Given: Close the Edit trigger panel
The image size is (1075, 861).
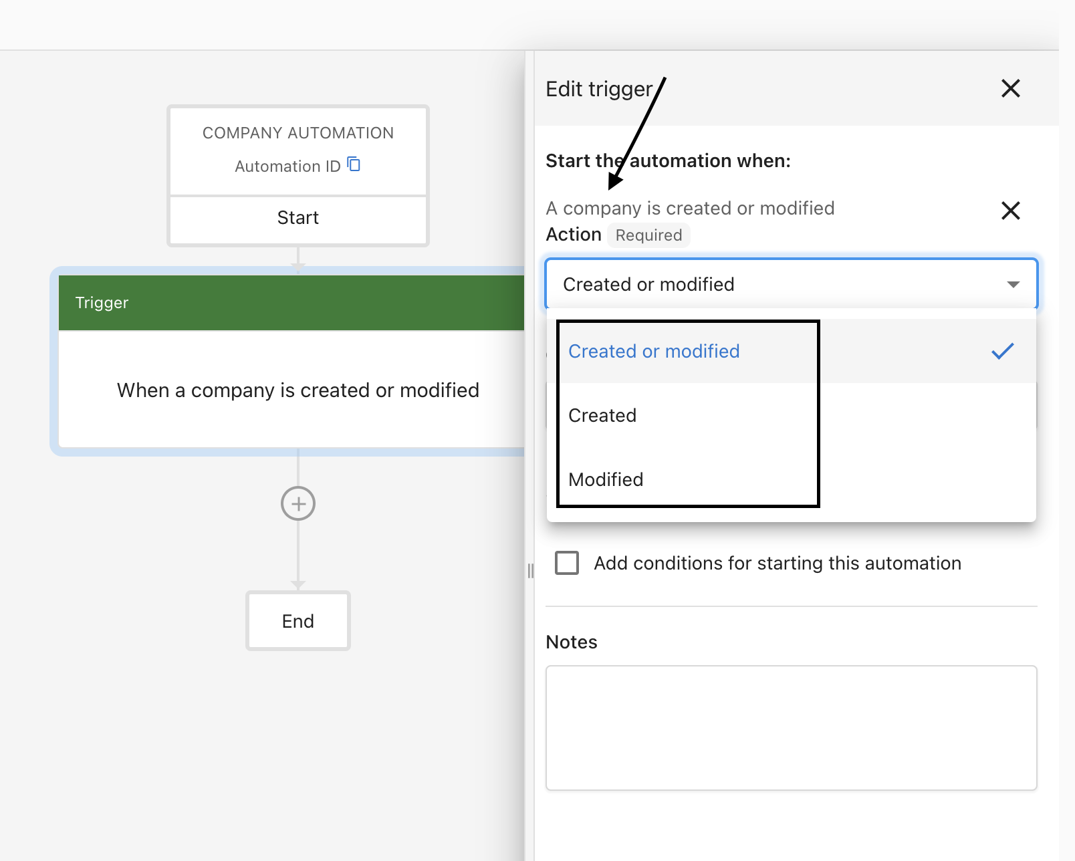Looking at the screenshot, I should pyautogui.click(x=1010, y=88).
